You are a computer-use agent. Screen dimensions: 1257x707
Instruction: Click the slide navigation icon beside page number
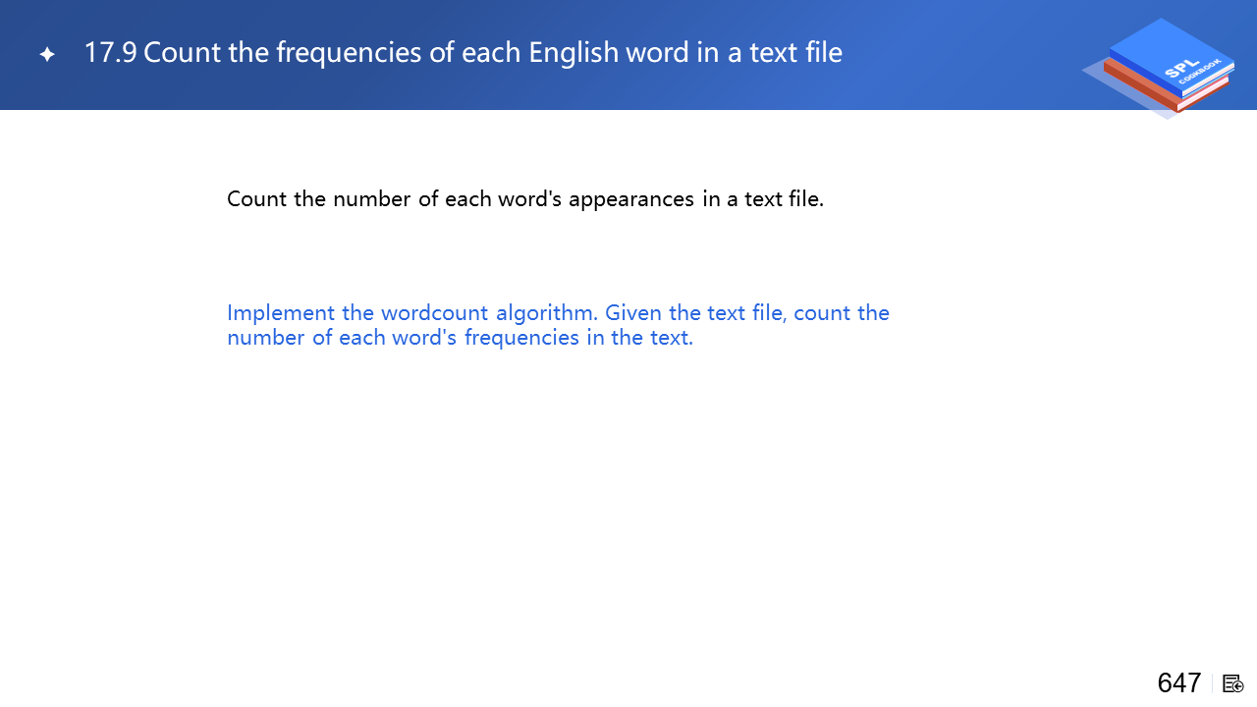pos(1233,683)
